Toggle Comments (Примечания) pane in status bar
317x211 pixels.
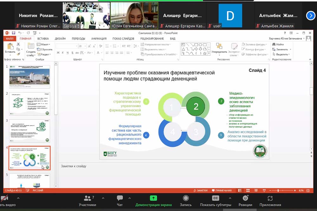click(221, 190)
